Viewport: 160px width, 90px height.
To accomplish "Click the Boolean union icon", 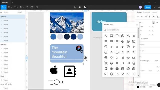I will click(84, 7).
